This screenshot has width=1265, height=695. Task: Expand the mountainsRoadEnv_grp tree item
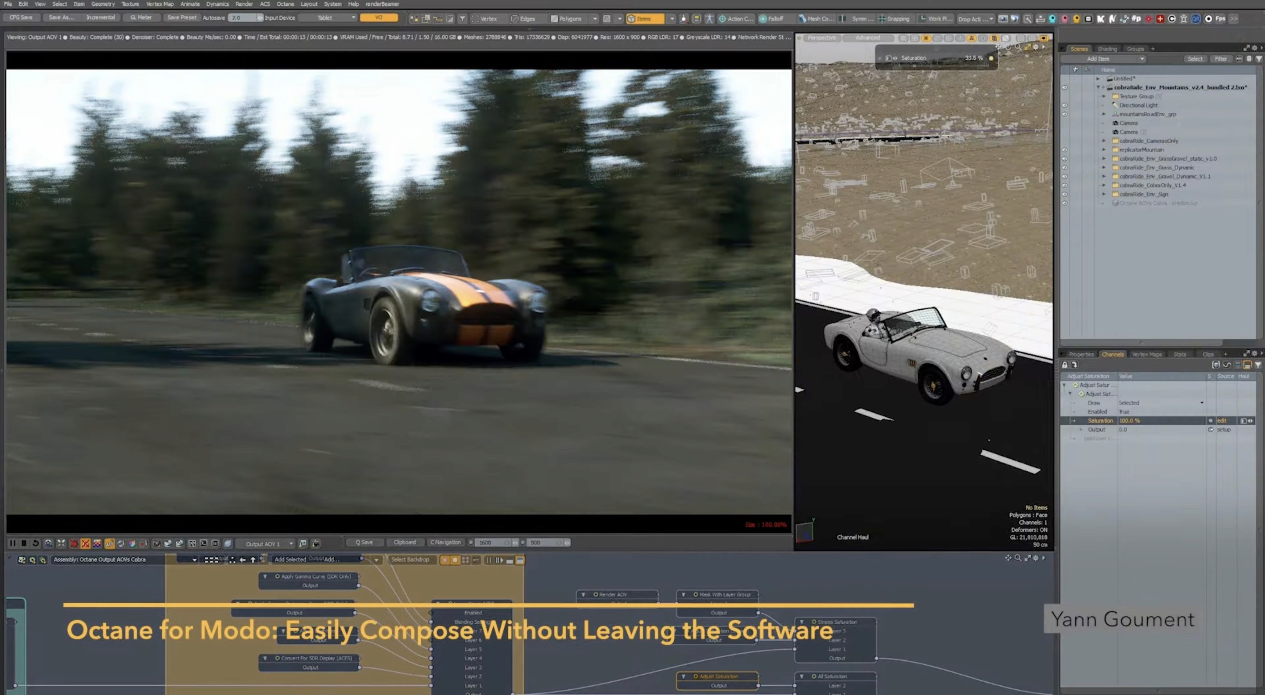tap(1104, 114)
